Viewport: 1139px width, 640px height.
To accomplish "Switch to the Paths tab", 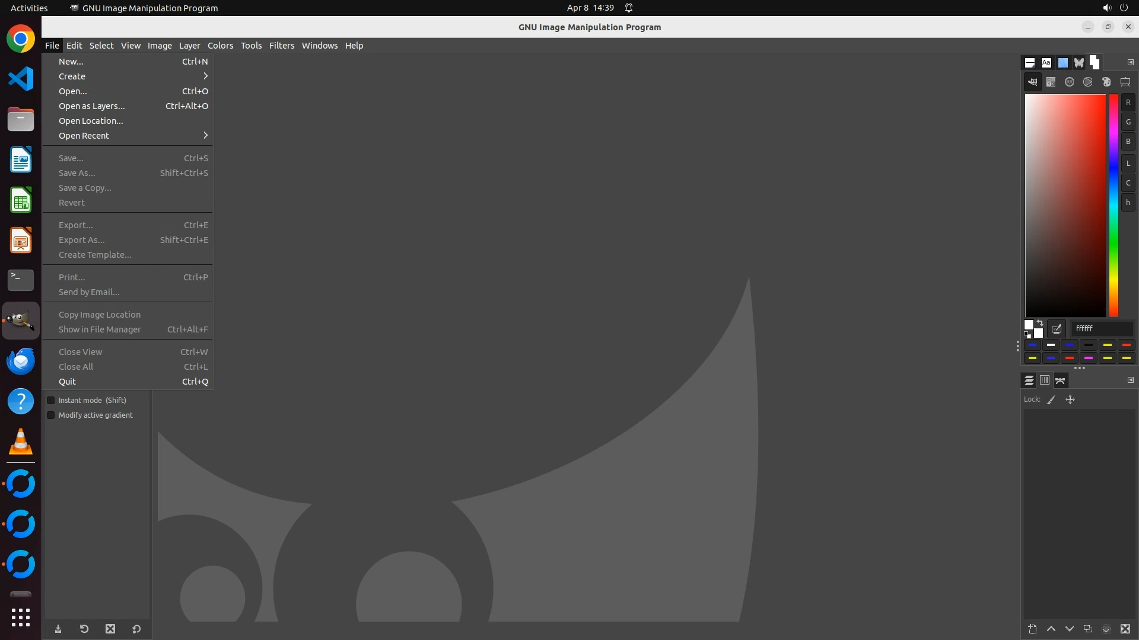I will coord(1061,380).
